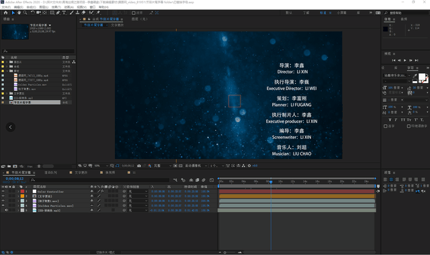Click the red label color of layer 1
Image resolution: width=430 pixels, height=255 pixels.
click(22, 191)
